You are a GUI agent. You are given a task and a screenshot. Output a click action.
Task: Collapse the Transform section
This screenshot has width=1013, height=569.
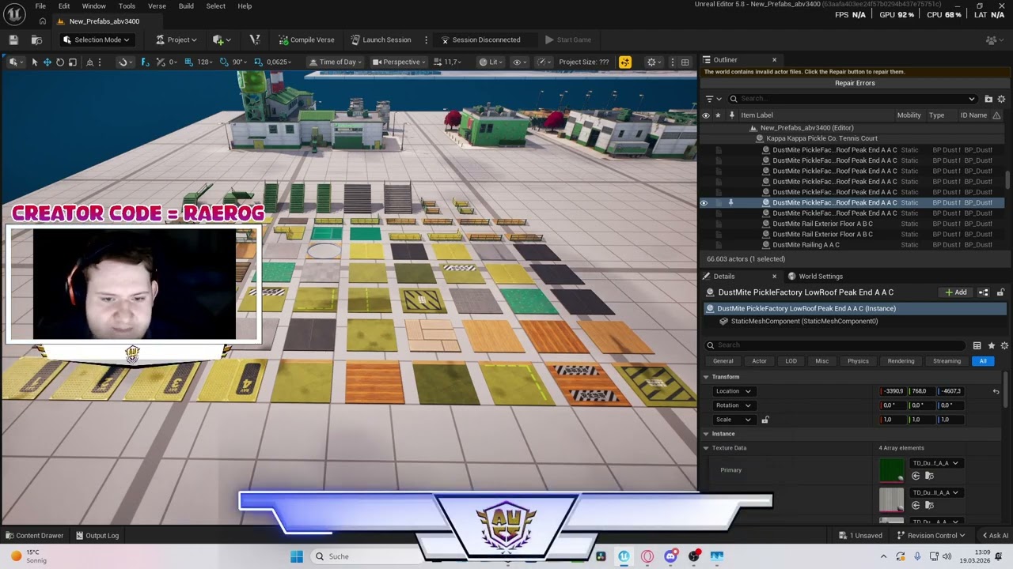[707, 377]
